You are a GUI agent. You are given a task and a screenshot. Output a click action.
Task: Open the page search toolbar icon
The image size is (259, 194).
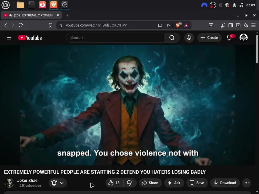[x=211, y=25]
